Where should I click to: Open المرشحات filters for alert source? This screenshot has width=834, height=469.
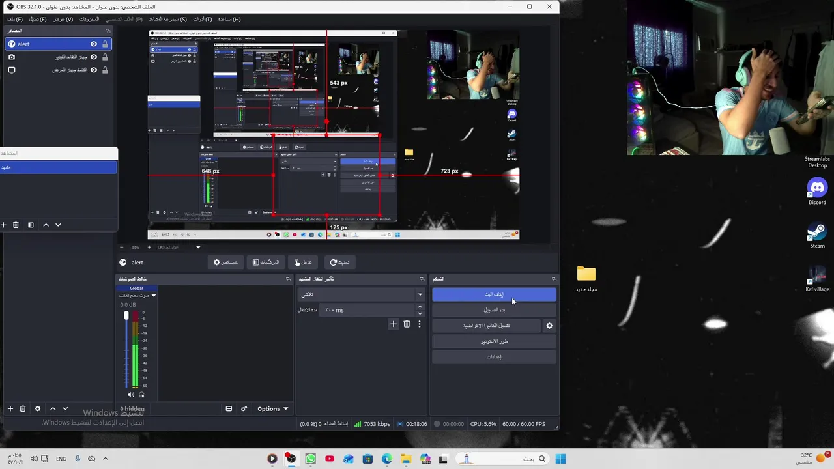[x=265, y=262]
